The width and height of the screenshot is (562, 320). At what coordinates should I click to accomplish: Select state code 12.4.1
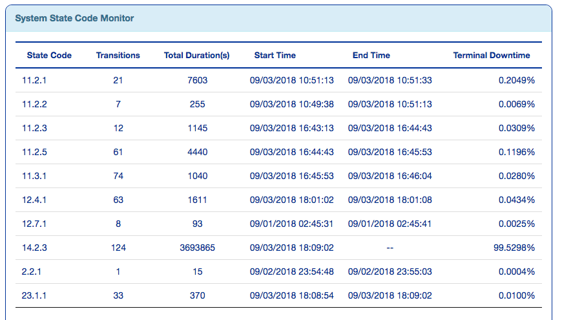coord(35,200)
